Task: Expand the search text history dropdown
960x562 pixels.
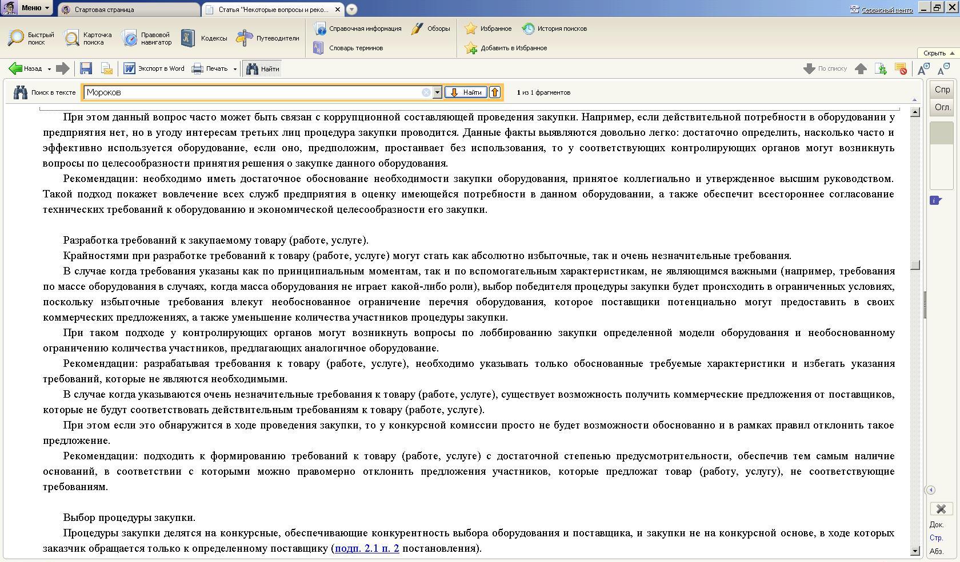Action: tap(437, 92)
